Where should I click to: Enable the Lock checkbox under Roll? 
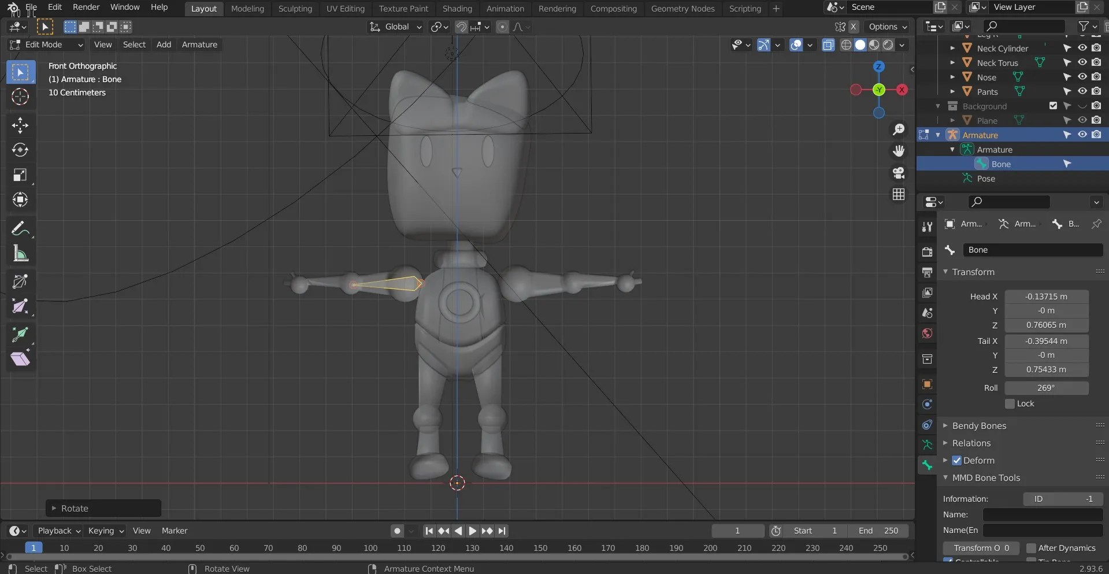tap(1009, 403)
